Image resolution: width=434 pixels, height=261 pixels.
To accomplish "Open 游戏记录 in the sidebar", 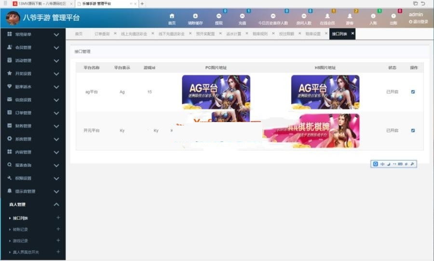I will click(x=21, y=241).
